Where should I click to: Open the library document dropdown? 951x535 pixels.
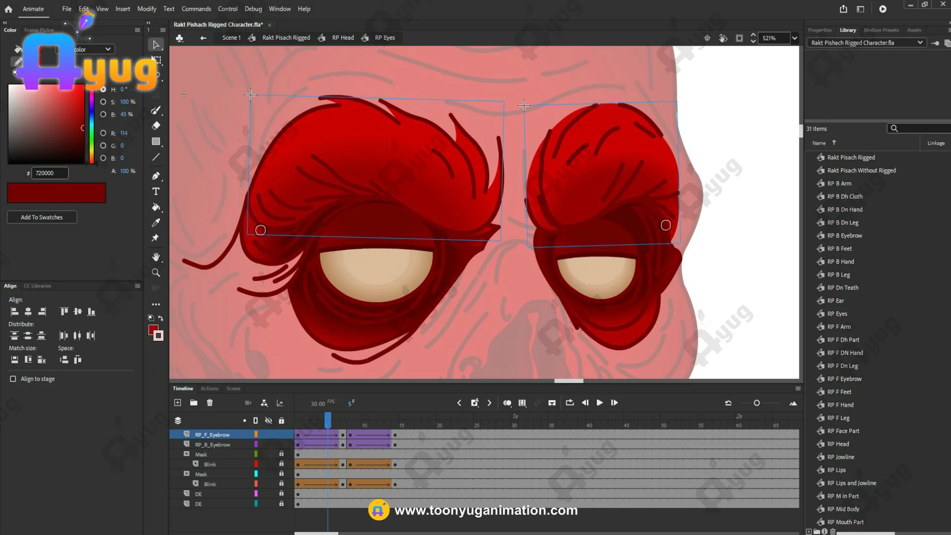click(920, 43)
